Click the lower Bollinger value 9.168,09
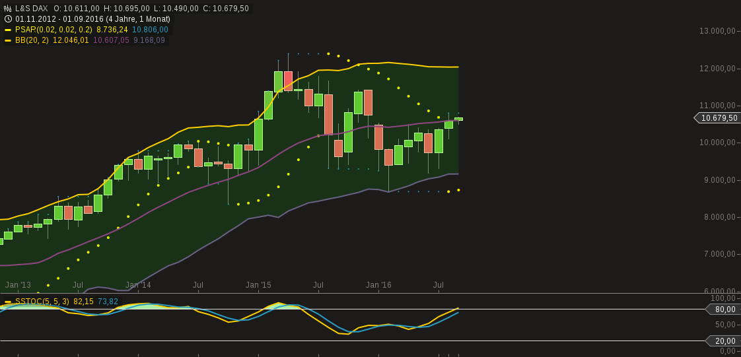This screenshot has width=741, height=357. click(149, 41)
